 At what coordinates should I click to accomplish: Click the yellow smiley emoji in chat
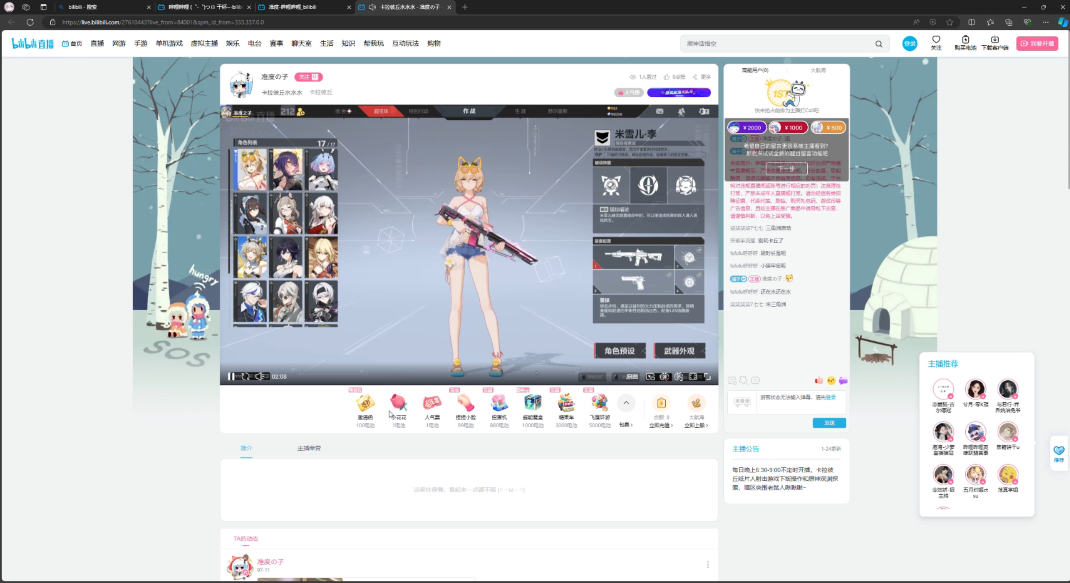pos(831,380)
